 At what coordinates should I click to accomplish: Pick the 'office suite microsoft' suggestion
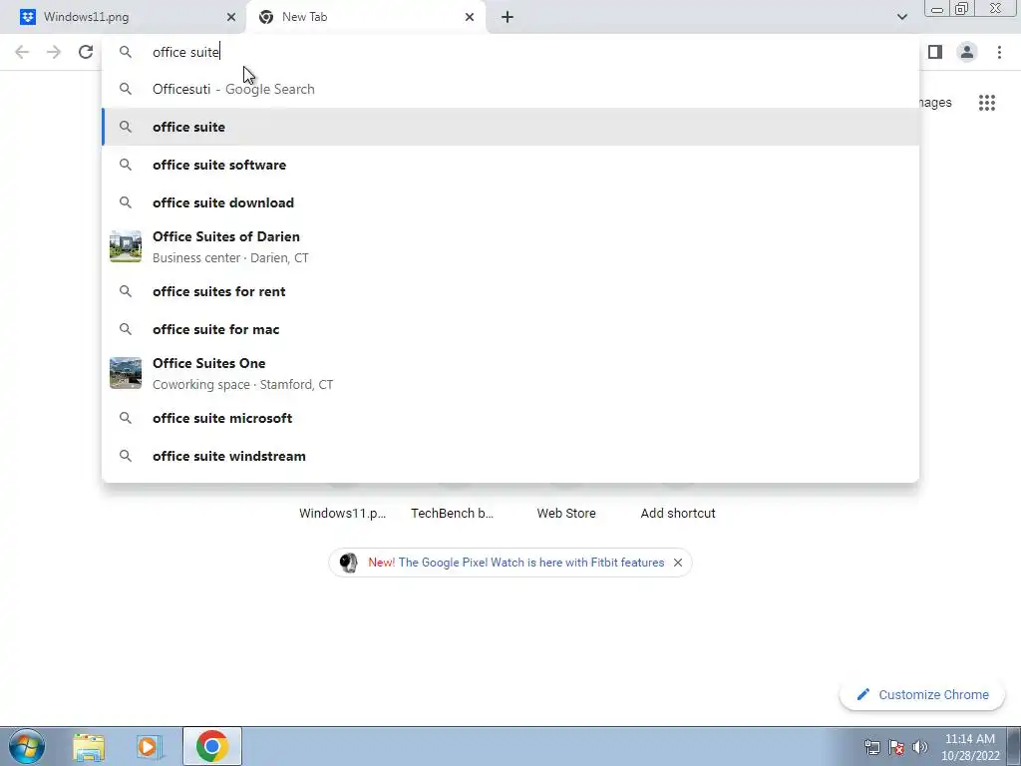point(510,418)
